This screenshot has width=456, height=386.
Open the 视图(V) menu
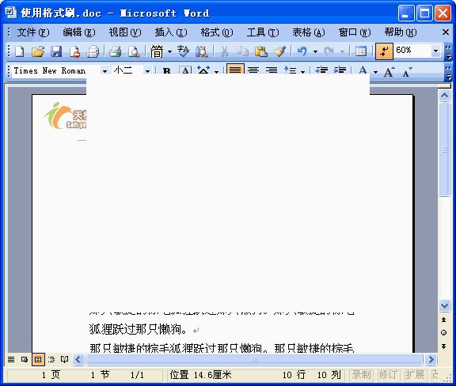click(x=125, y=32)
